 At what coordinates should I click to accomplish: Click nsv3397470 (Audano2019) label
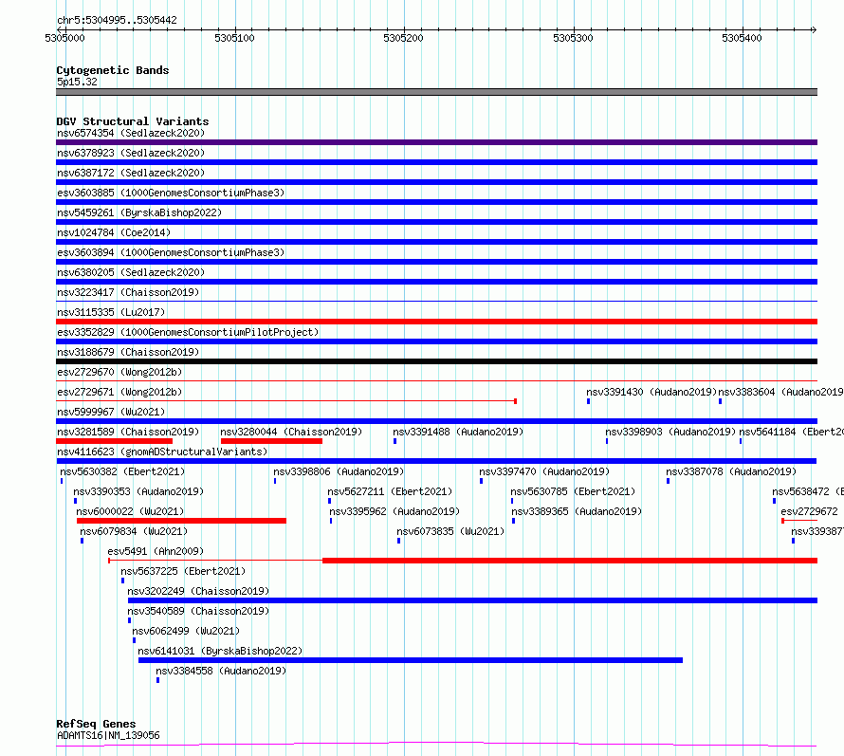click(x=544, y=471)
